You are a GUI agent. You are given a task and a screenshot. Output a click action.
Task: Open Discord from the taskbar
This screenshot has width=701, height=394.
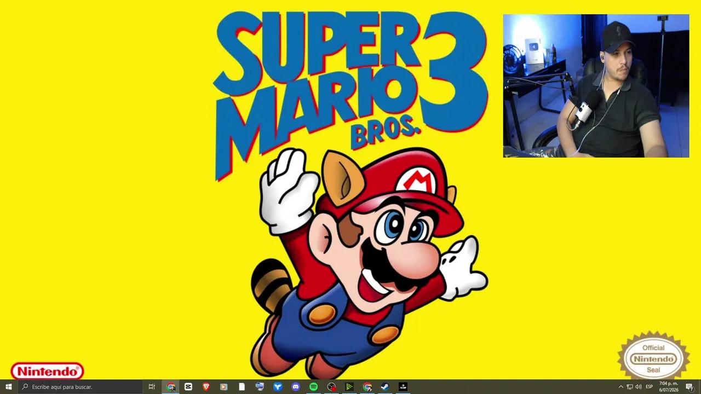click(x=296, y=387)
